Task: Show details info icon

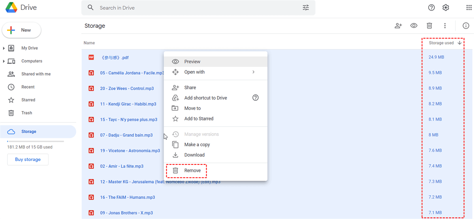Action: [x=466, y=26]
